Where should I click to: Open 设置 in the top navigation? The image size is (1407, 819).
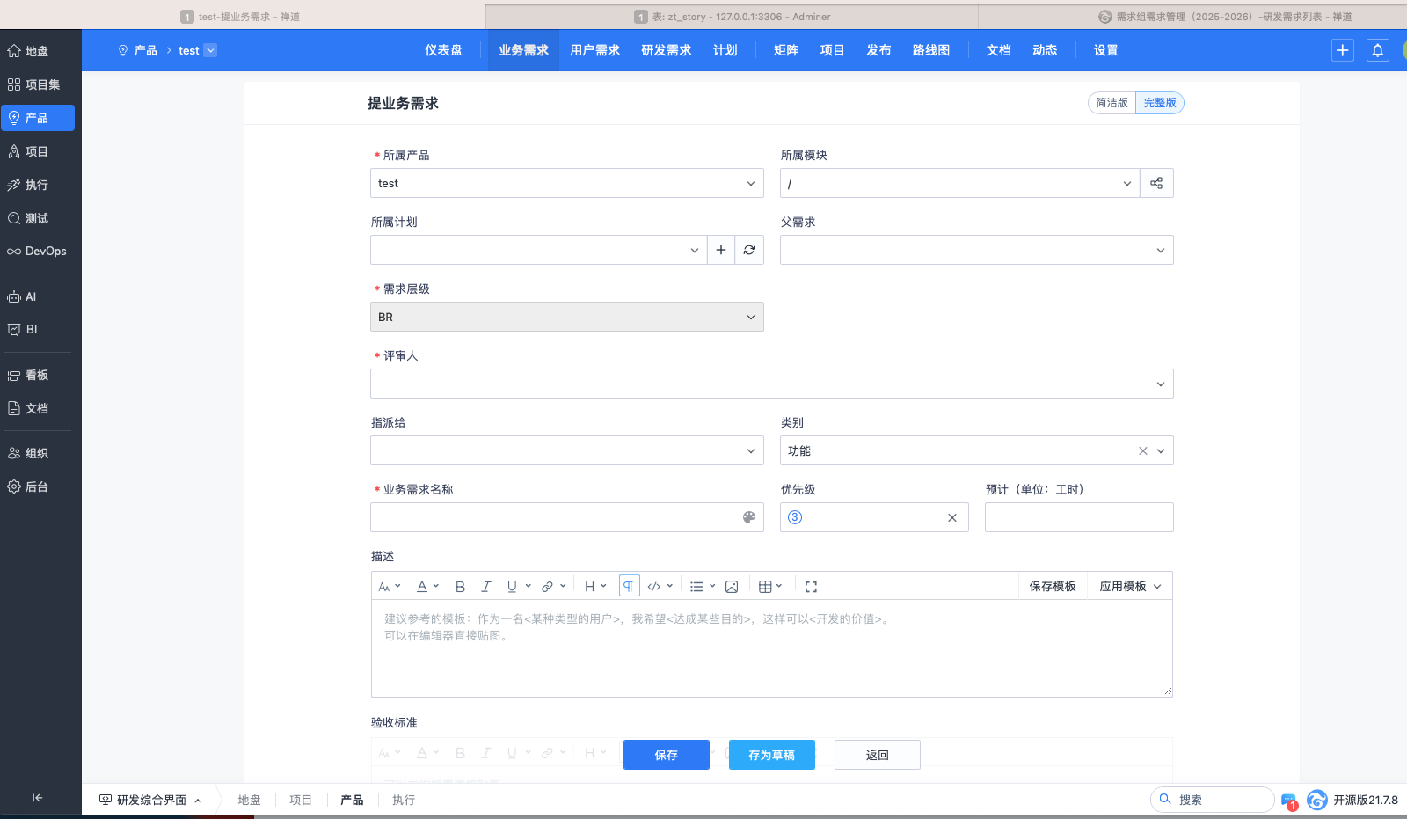(1106, 50)
